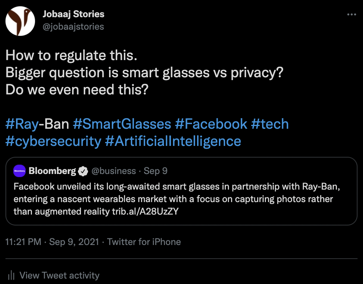
Task: Visit the #ArtificialIntelligence hashtag
Action: tap(173, 141)
